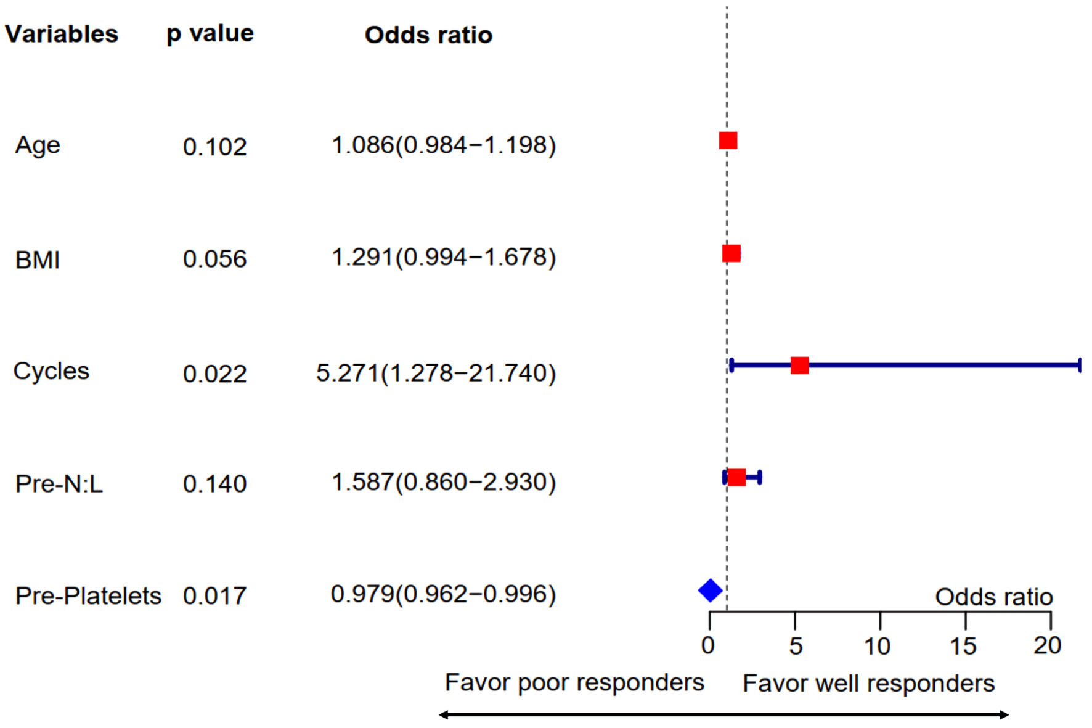Click the Age variable label
1092x728 pixels.
(x=38, y=145)
